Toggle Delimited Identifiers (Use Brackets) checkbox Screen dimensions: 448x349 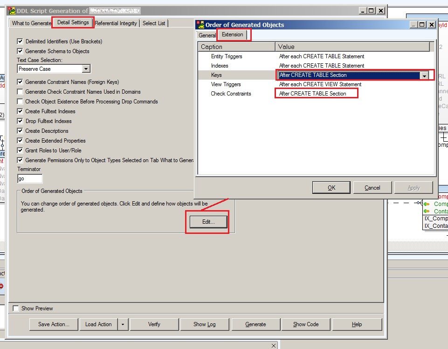20,41
